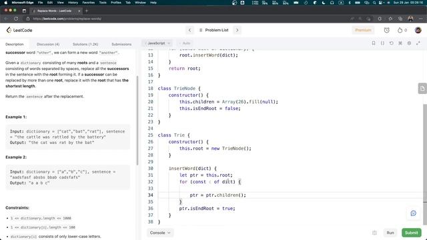
Task: Click 'this.isEndRoot = false;' line
Action: 209,108
